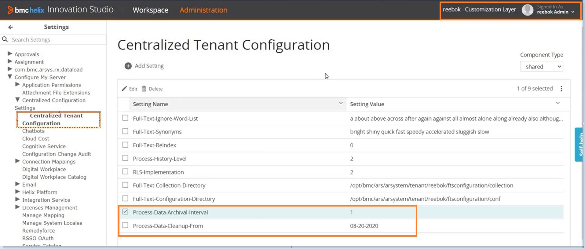This screenshot has width=585, height=249.
Task: Go back using the Settings arrow
Action: pyautogui.click(x=11, y=27)
